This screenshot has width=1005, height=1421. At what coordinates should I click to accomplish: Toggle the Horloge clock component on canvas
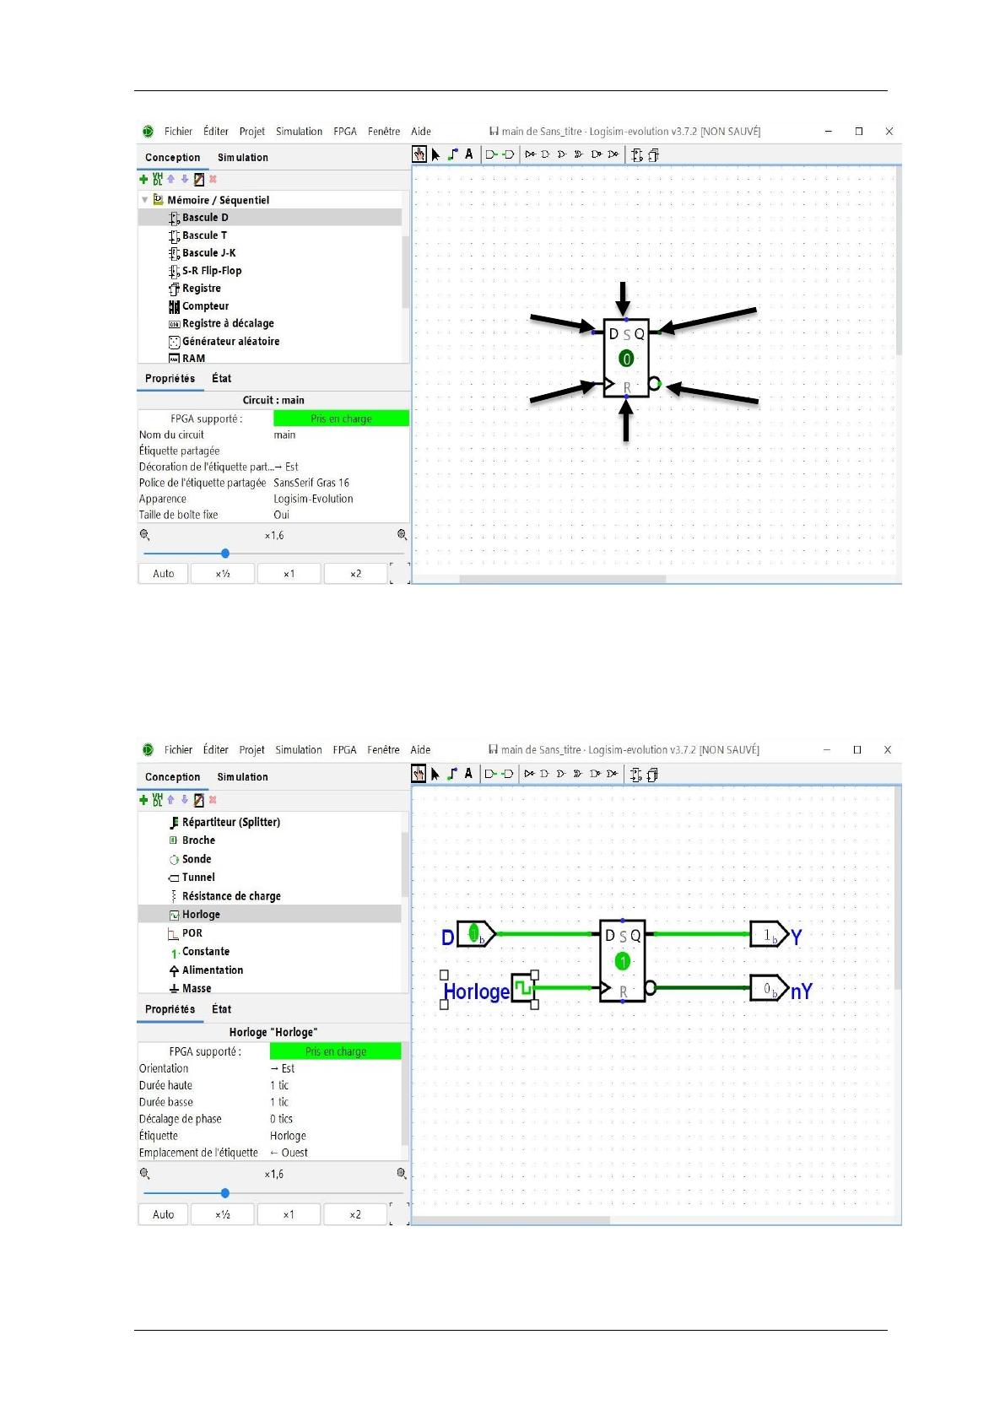pyautogui.click(x=523, y=987)
